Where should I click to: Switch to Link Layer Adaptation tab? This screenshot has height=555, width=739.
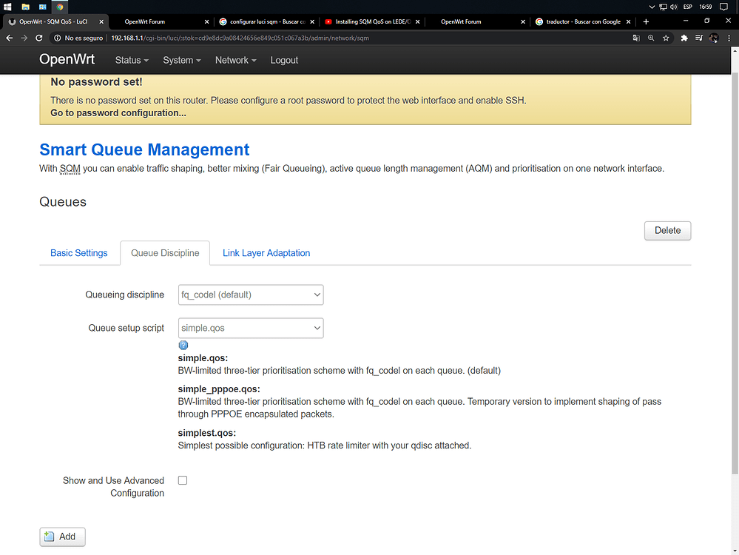(x=266, y=253)
